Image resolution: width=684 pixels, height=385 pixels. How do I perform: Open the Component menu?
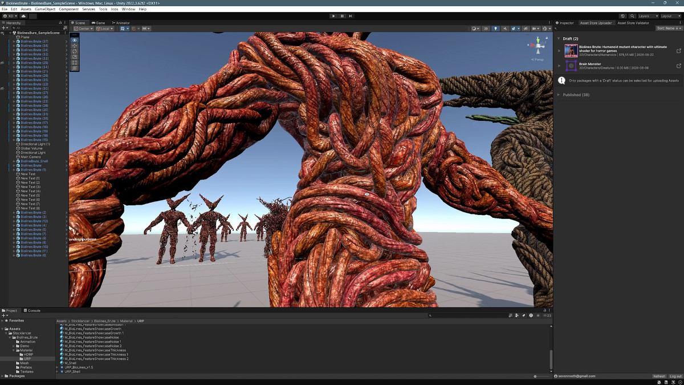(x=69, y=9)
